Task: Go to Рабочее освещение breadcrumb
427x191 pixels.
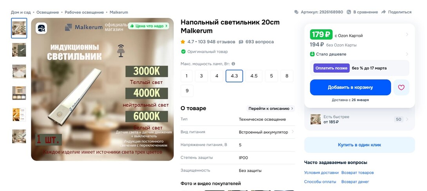Action: coord(84,12)
